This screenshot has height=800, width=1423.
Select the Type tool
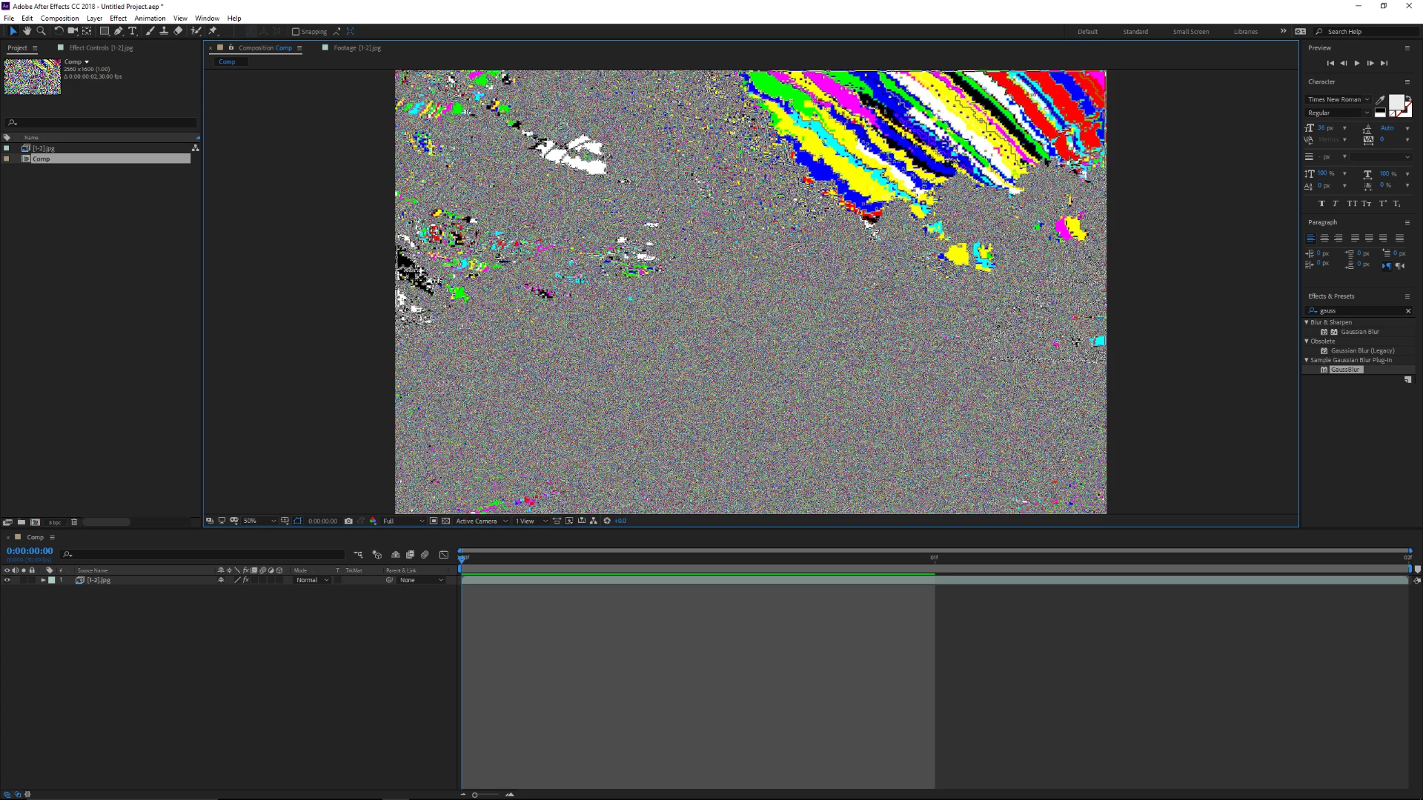click(x=133, y=31)
